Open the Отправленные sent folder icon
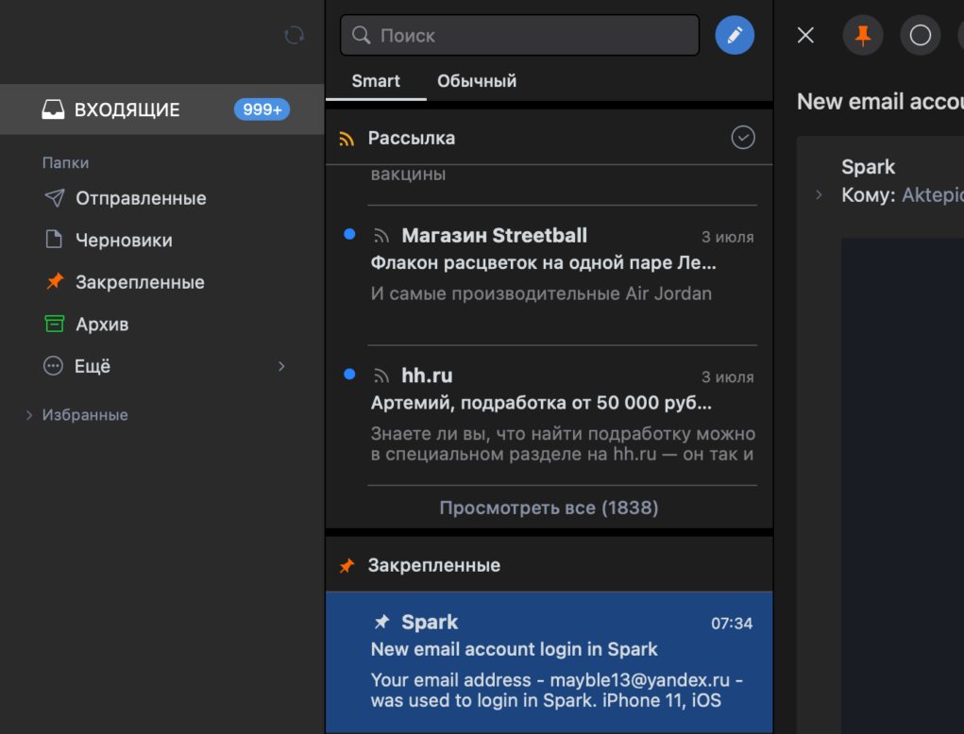 point(53,198)
